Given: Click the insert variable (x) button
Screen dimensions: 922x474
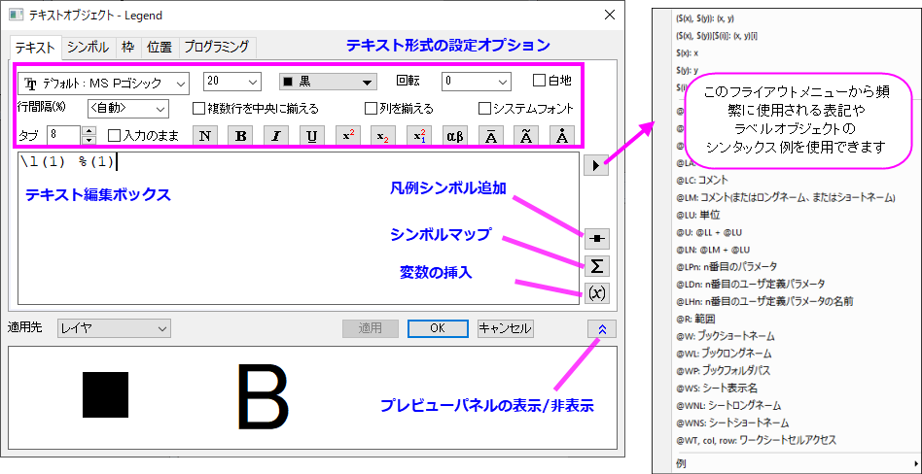Looking at the screenshot, I should click(x=597, y=293).
